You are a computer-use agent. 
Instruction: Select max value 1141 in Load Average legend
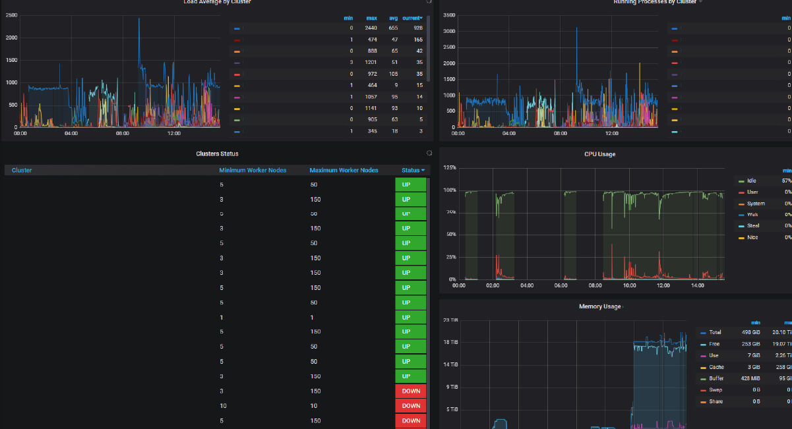(371, 108)
